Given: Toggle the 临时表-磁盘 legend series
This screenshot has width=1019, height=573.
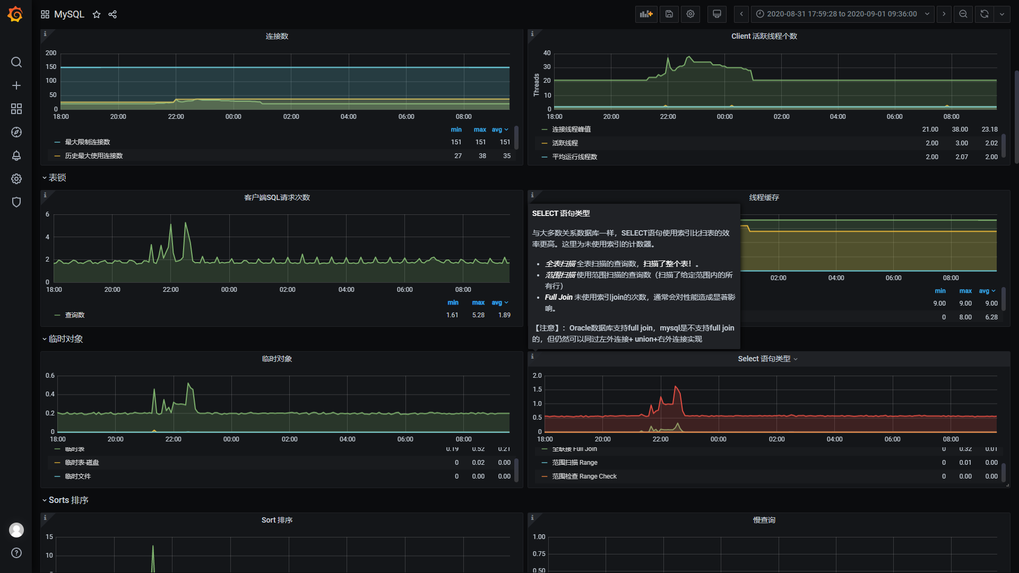Looking at the screenshot, I should click(82, 463).
